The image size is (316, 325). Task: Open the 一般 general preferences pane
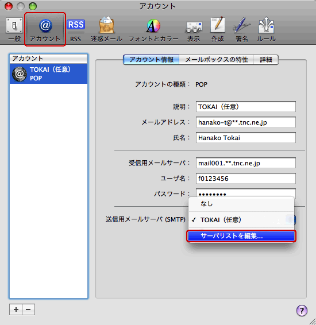coord(14,30)
